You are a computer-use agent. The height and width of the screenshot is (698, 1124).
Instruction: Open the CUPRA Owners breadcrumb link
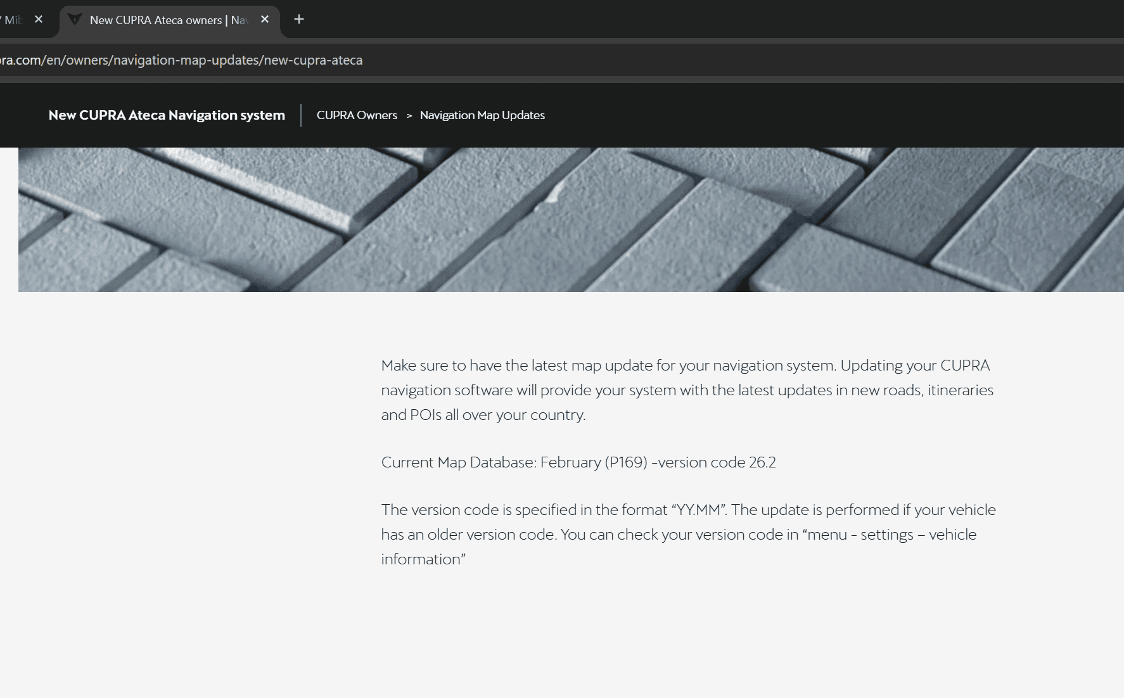(x=357, y=115)
